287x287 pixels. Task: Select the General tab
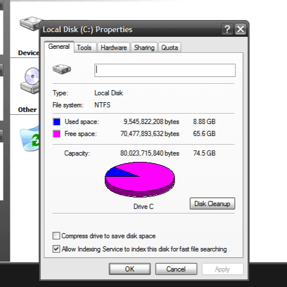click(59, 46)
